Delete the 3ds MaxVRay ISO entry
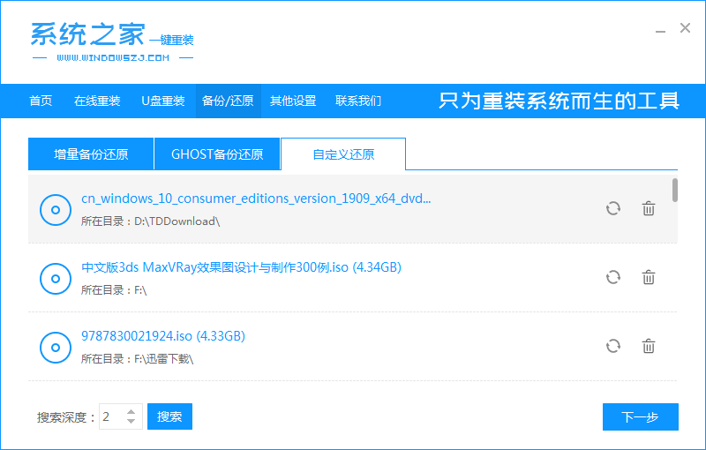 click(x=649, y=277)
